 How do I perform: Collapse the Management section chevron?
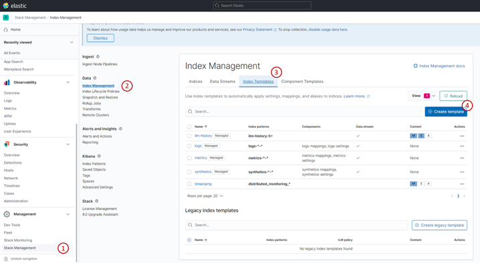point(68,214)
